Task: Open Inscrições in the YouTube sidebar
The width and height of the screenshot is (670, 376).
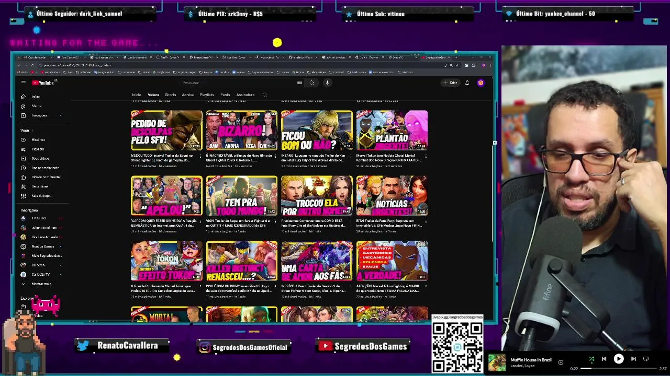Action: [x=40, y=115]
